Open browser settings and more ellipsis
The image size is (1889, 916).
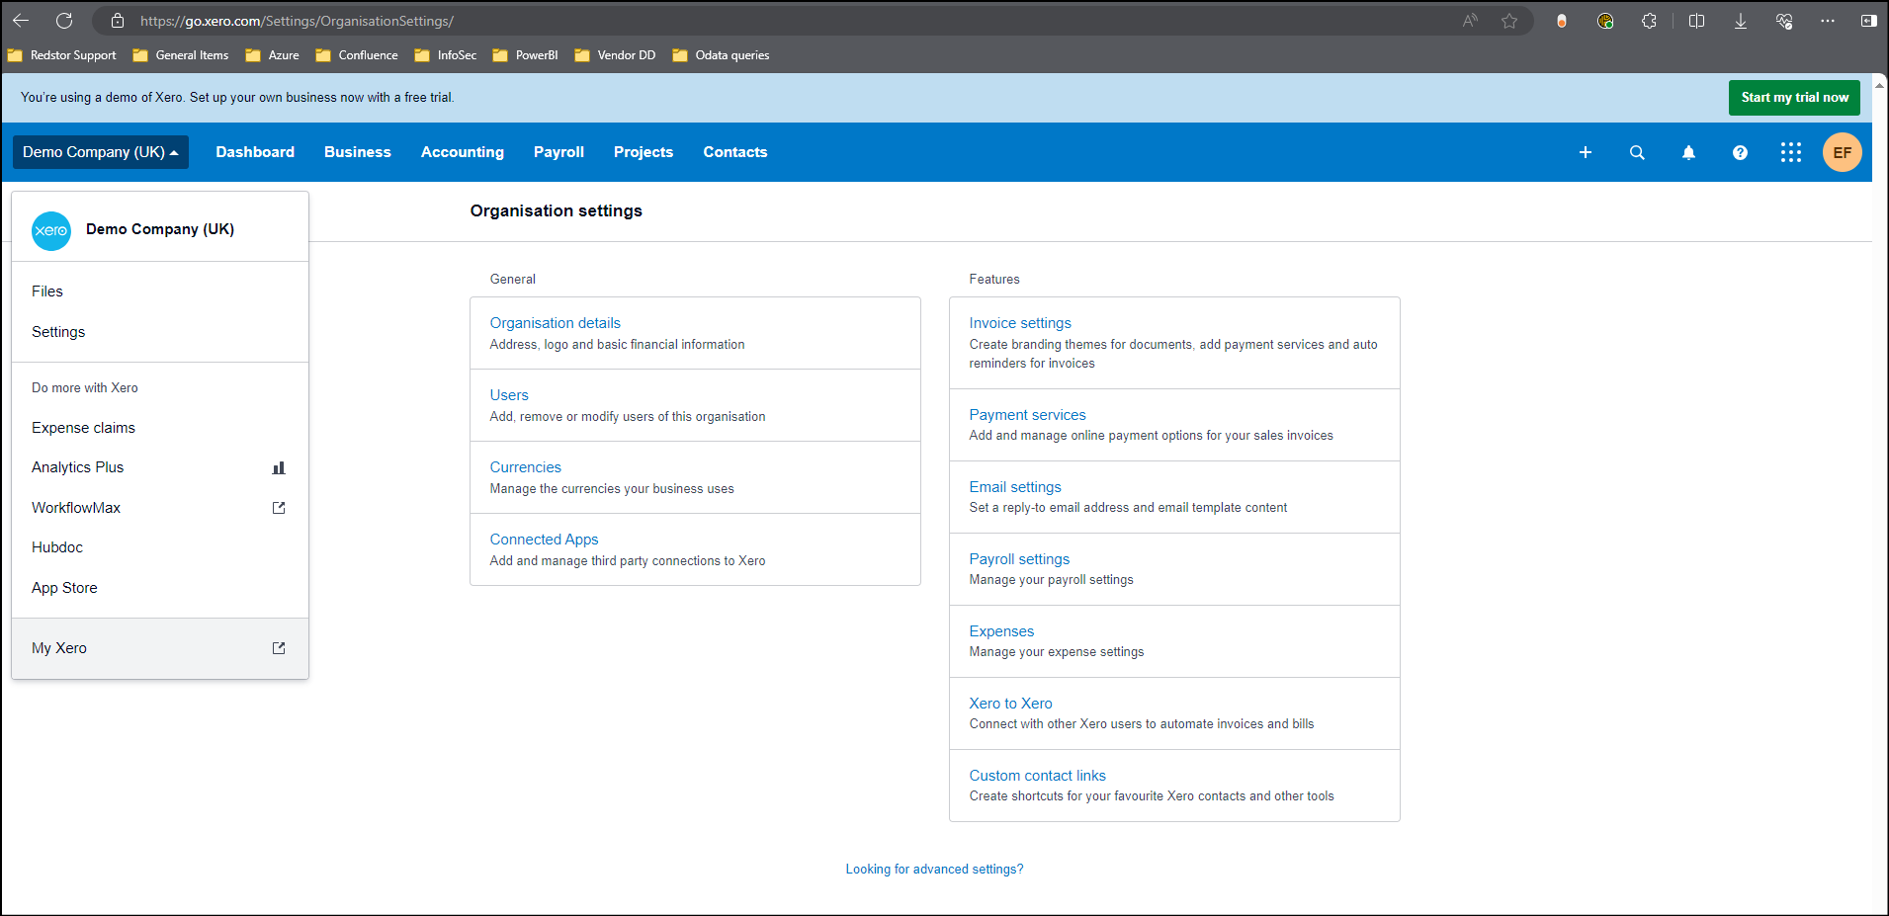[x=1828, y=21]
